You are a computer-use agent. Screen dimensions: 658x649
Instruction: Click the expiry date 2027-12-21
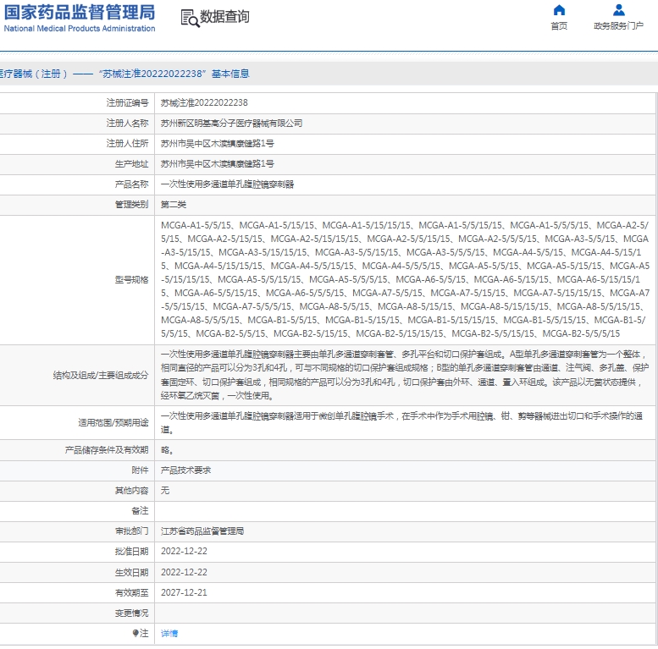point(184,592)
